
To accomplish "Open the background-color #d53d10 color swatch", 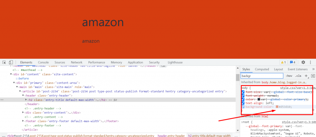I will coord(277,107).
